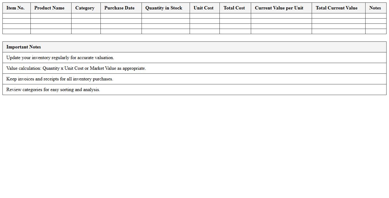Image resolution: width=389 pixels, height=198 pixels.
Task: Click the Category column header
Action: 85,8
